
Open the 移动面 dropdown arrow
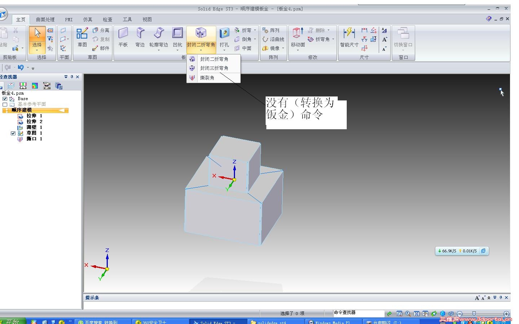pyautogui.click(x=298, y=50)
